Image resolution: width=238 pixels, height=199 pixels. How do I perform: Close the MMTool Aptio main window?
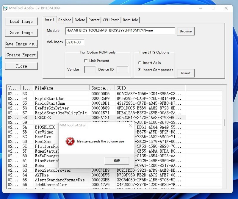226,8
